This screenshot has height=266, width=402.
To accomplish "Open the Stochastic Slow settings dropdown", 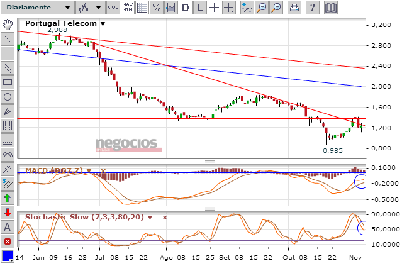I will coord(150,218).
